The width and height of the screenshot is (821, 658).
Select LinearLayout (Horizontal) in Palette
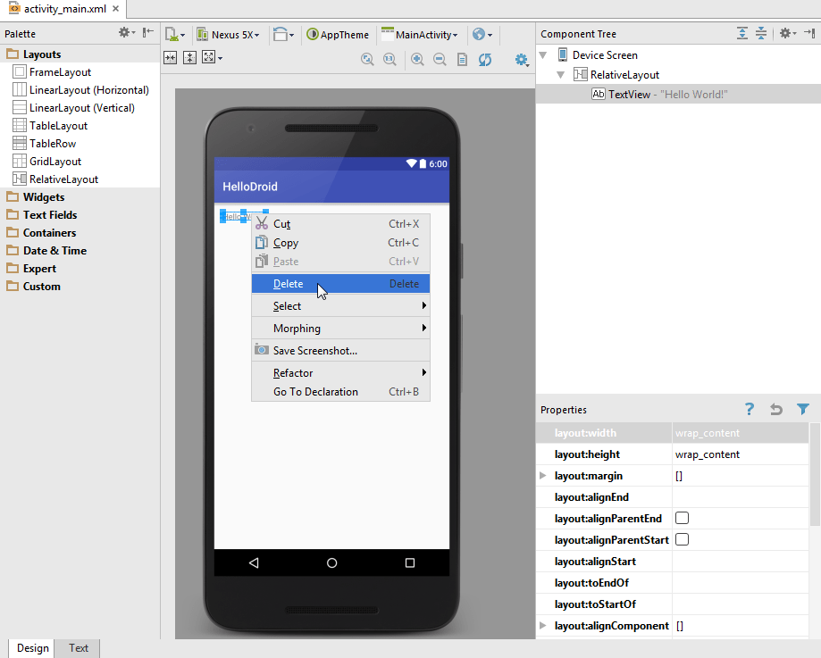coord(80,90)
